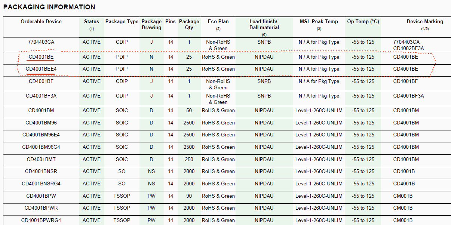The width and height of the screenshot is (451, 225).
Task: Click the Device Marking column header
Action: 425,22
